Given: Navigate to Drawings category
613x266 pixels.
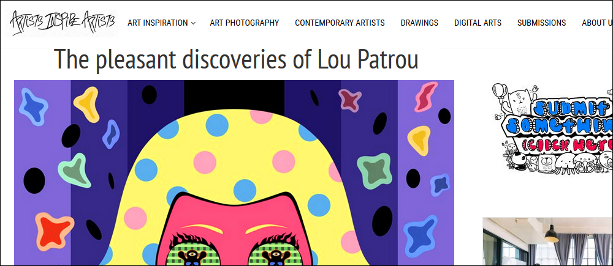Looking at the screenshot, I should pyautogui.click(x=419, y=23).
